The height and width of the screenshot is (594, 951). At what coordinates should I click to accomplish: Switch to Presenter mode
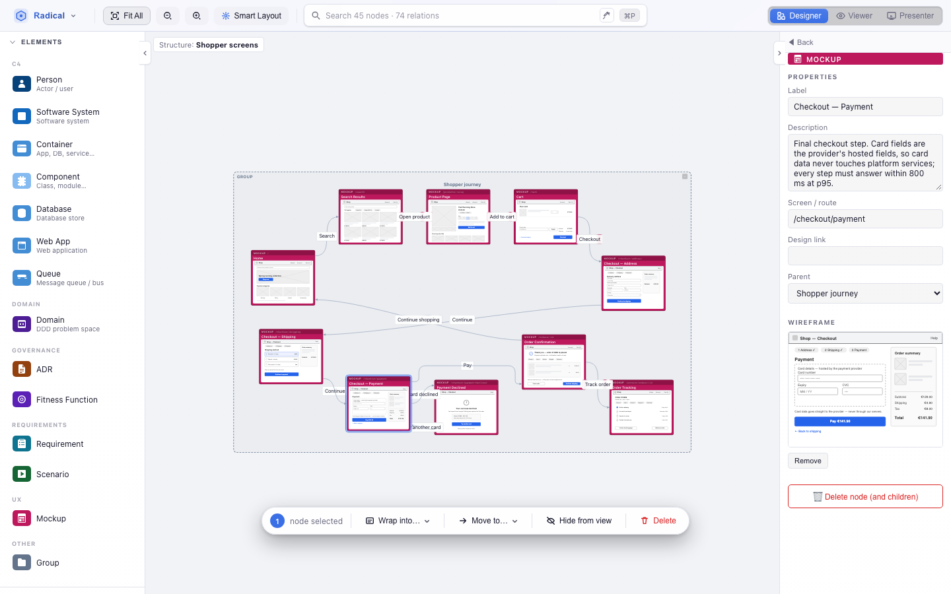[910, 16]
